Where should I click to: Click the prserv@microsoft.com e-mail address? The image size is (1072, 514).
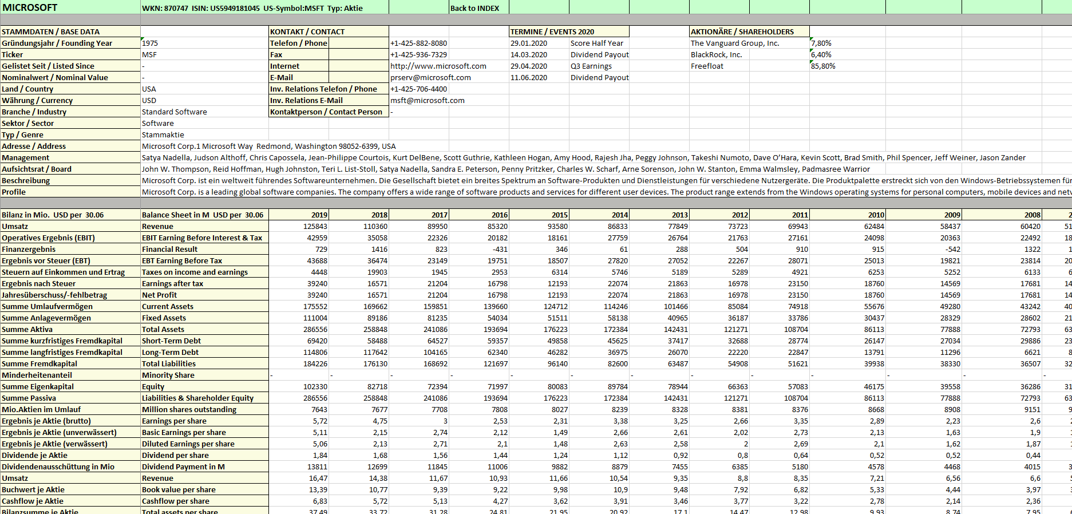(x=430, y=77)
